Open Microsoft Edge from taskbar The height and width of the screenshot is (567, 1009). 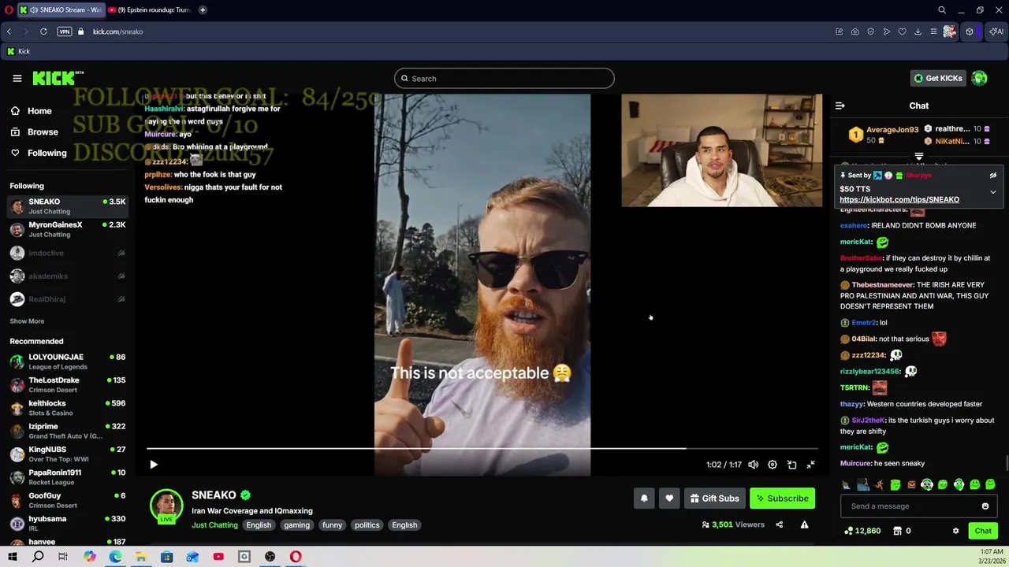click(115, 557)
